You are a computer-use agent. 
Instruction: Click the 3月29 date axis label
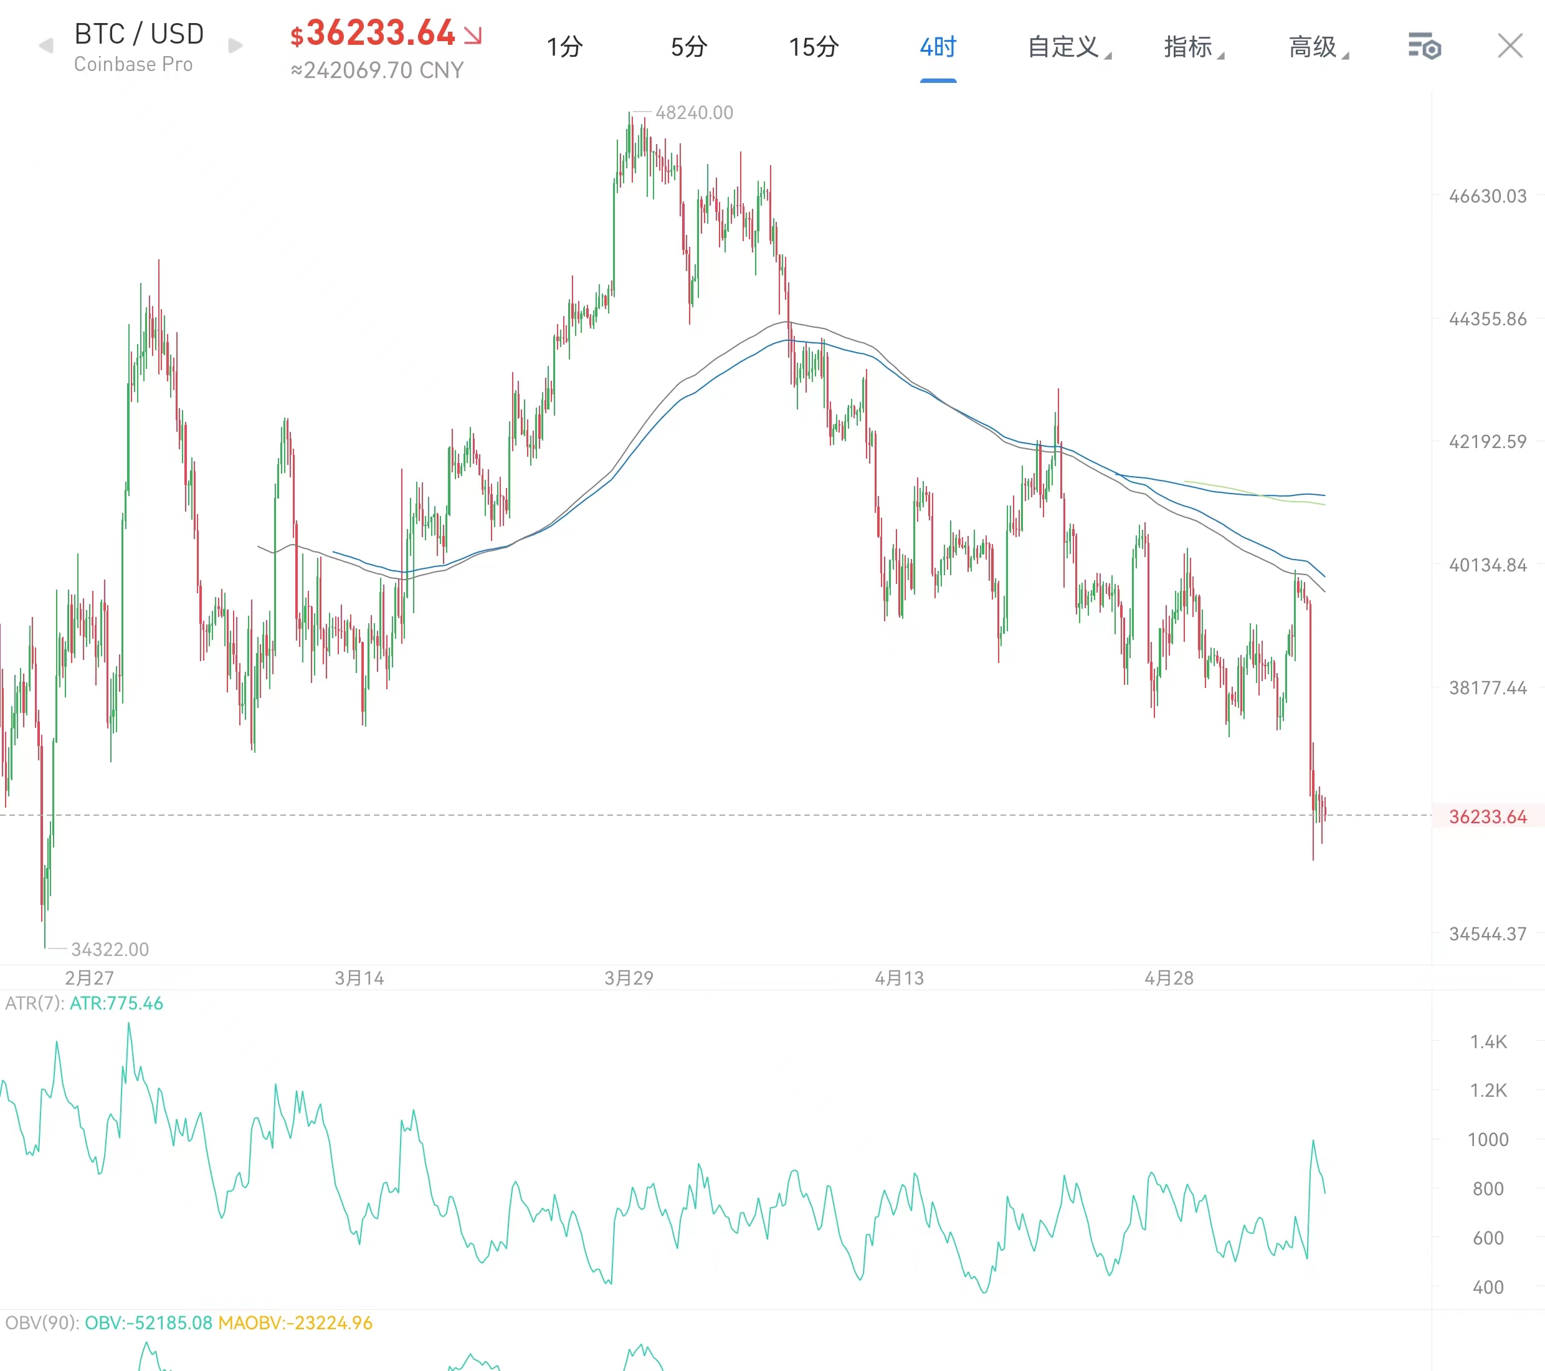pos(628,978)
